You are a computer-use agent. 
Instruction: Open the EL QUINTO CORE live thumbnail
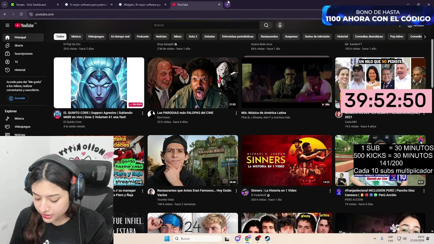pyautogui.click(x=99, y=83)
